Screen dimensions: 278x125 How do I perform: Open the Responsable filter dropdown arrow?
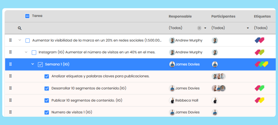point(205,28)
